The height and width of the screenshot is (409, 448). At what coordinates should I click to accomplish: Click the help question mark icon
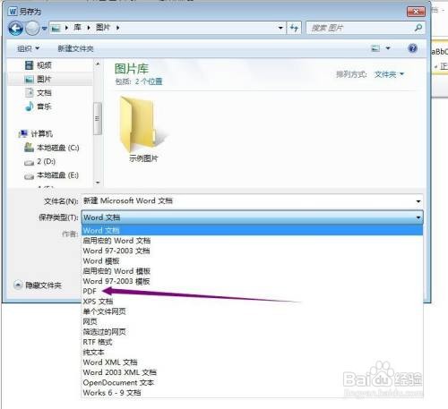[x=412, y=48]
